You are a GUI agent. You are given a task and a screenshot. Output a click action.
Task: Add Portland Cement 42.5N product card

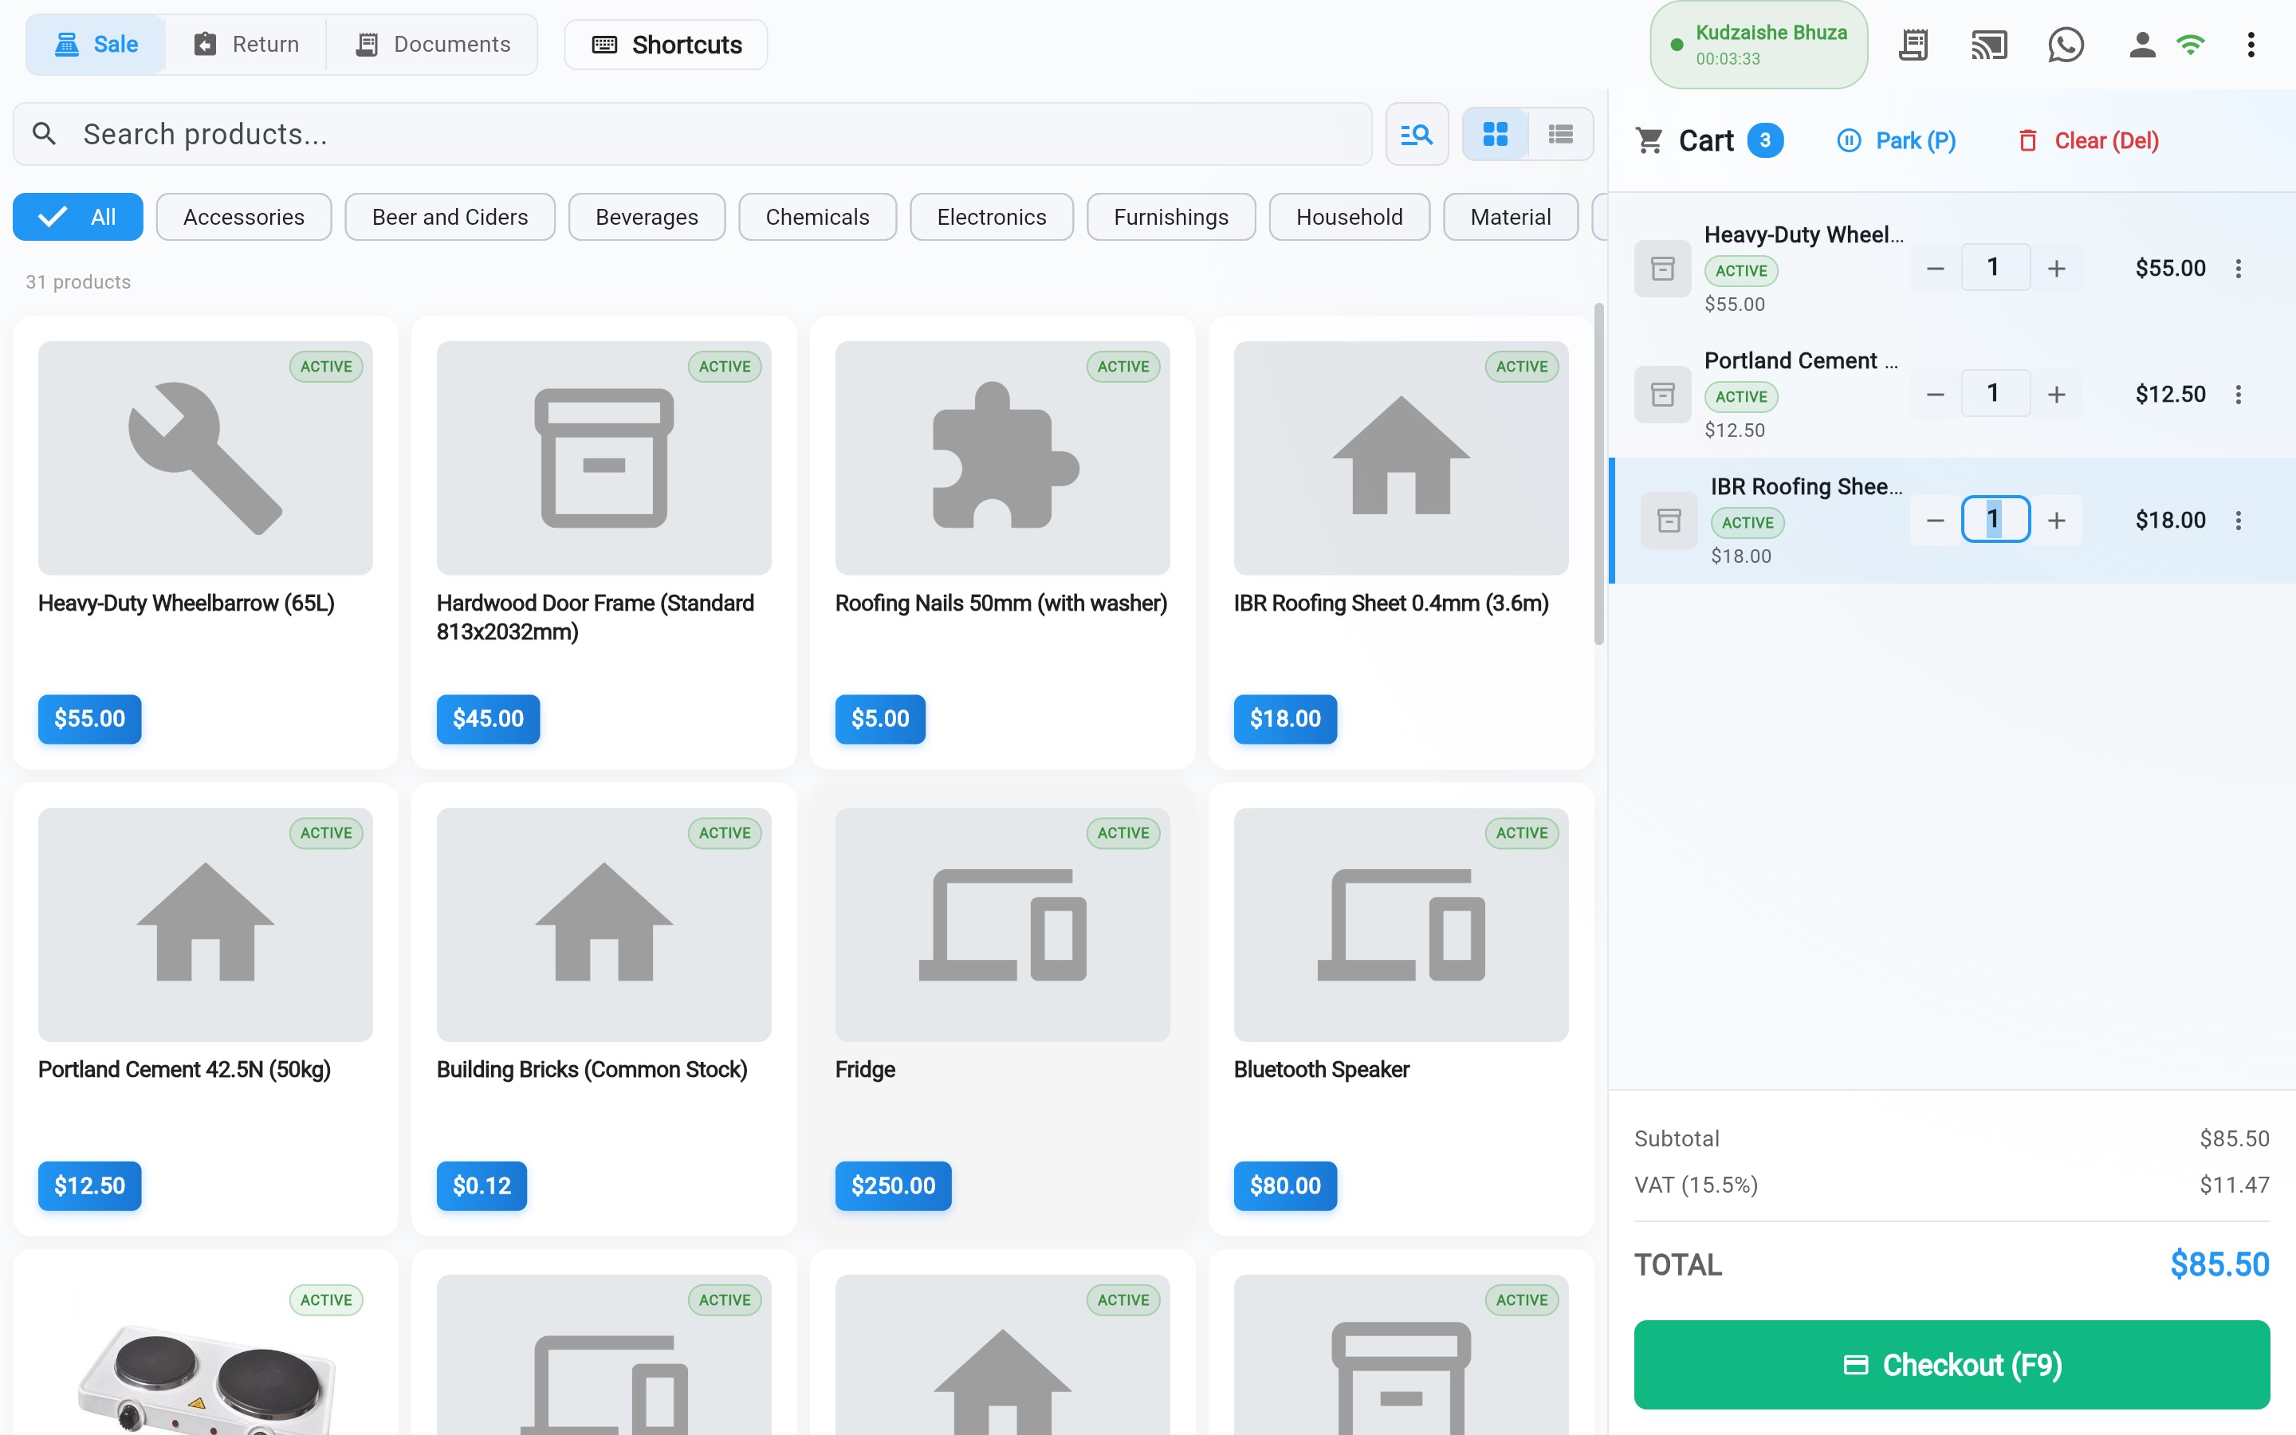coord(205,1008)
